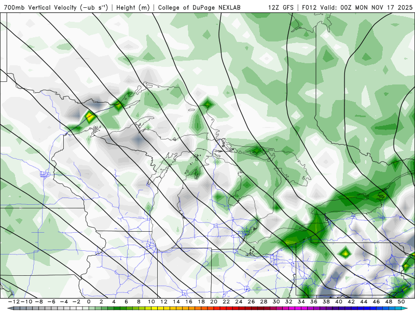Click the 14 legend value
The height and width of the screenshot is (311, 415).
[x=176, y=302]
